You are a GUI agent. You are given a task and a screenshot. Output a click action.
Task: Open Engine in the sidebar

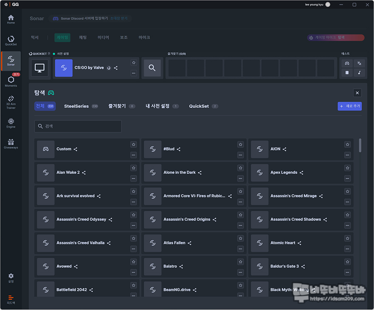tap(11, 123)
